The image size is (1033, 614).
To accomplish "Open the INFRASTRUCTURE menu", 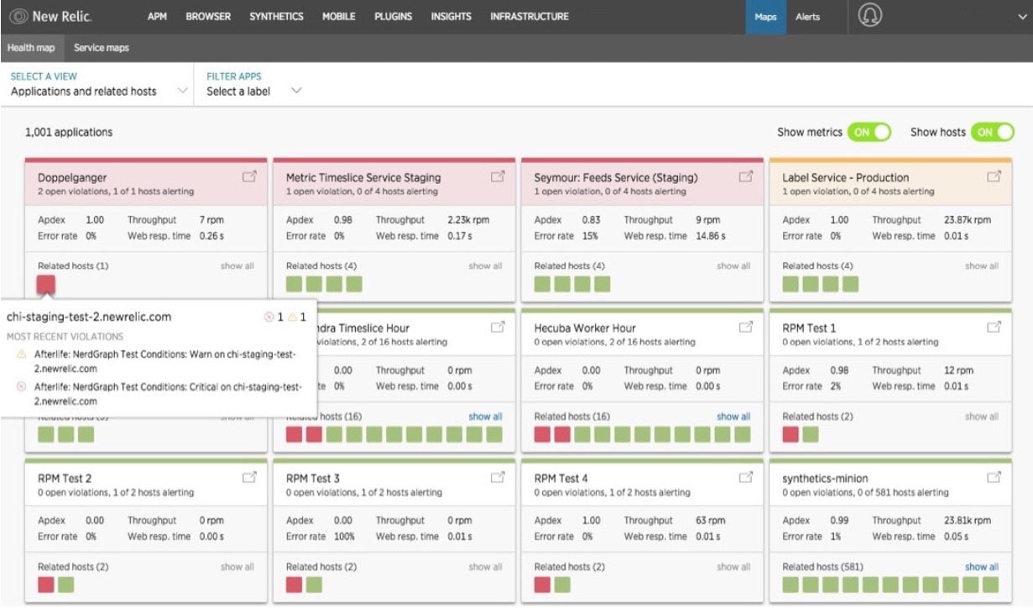I will coord(530,17).
